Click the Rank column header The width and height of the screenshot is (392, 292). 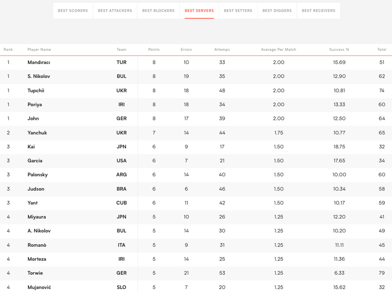tap(8, 49)
